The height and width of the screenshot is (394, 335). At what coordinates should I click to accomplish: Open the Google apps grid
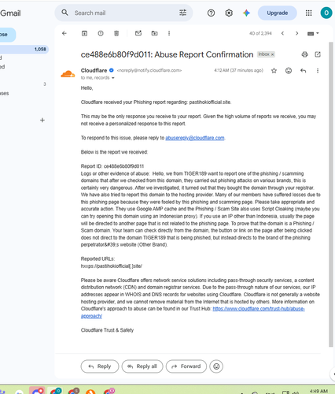[308, 13]
